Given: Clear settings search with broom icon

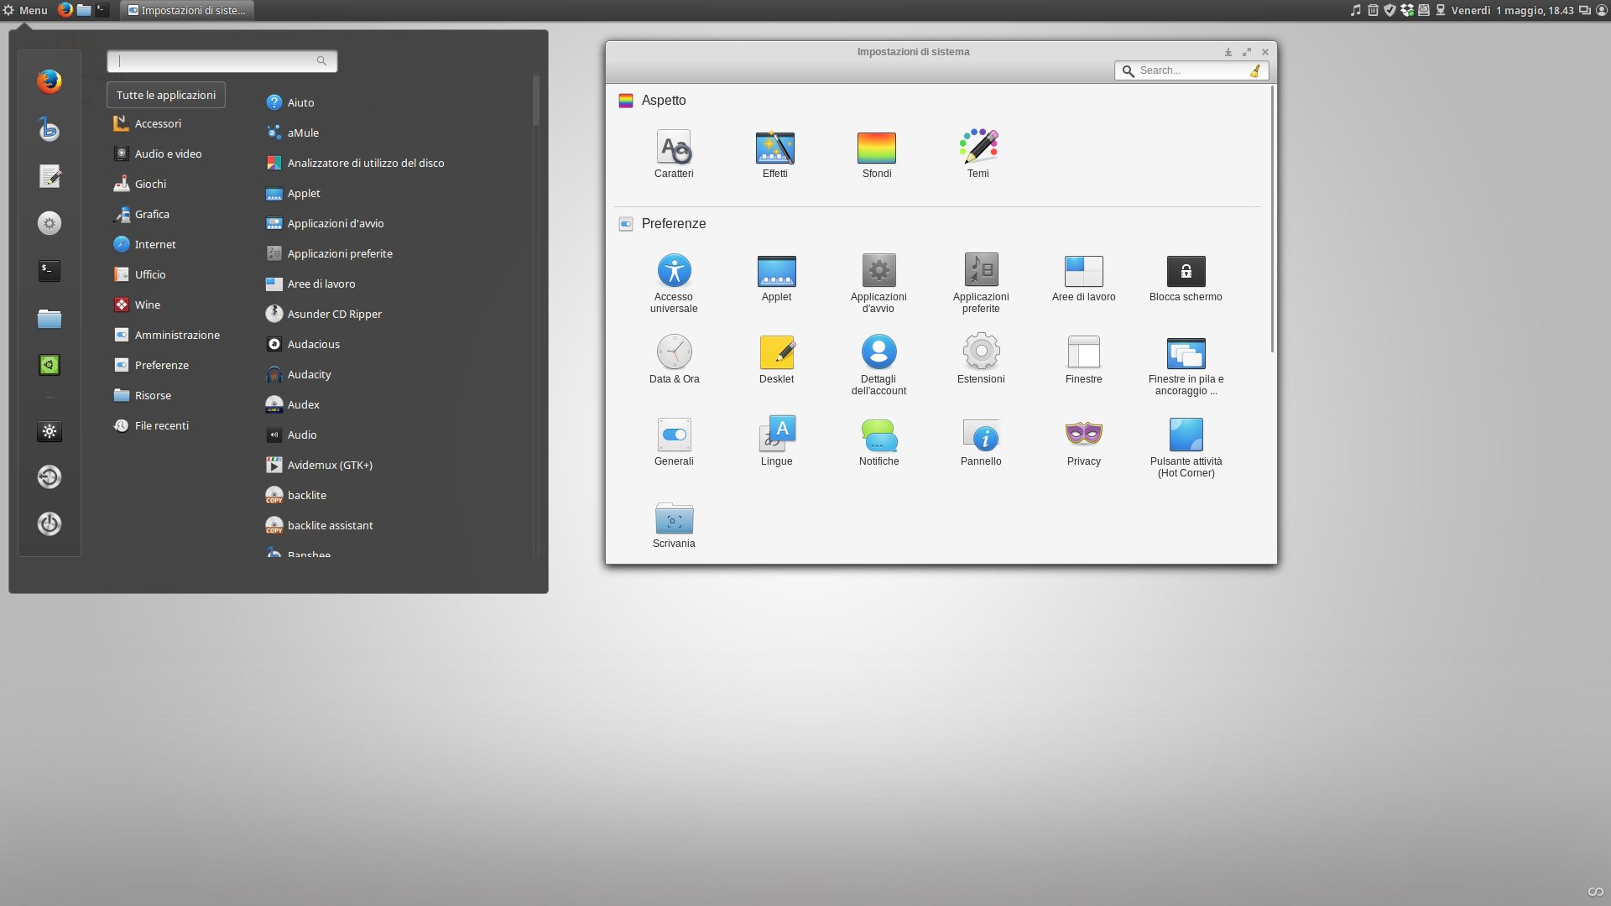Looking at the screenshot, I should 1255,70.
